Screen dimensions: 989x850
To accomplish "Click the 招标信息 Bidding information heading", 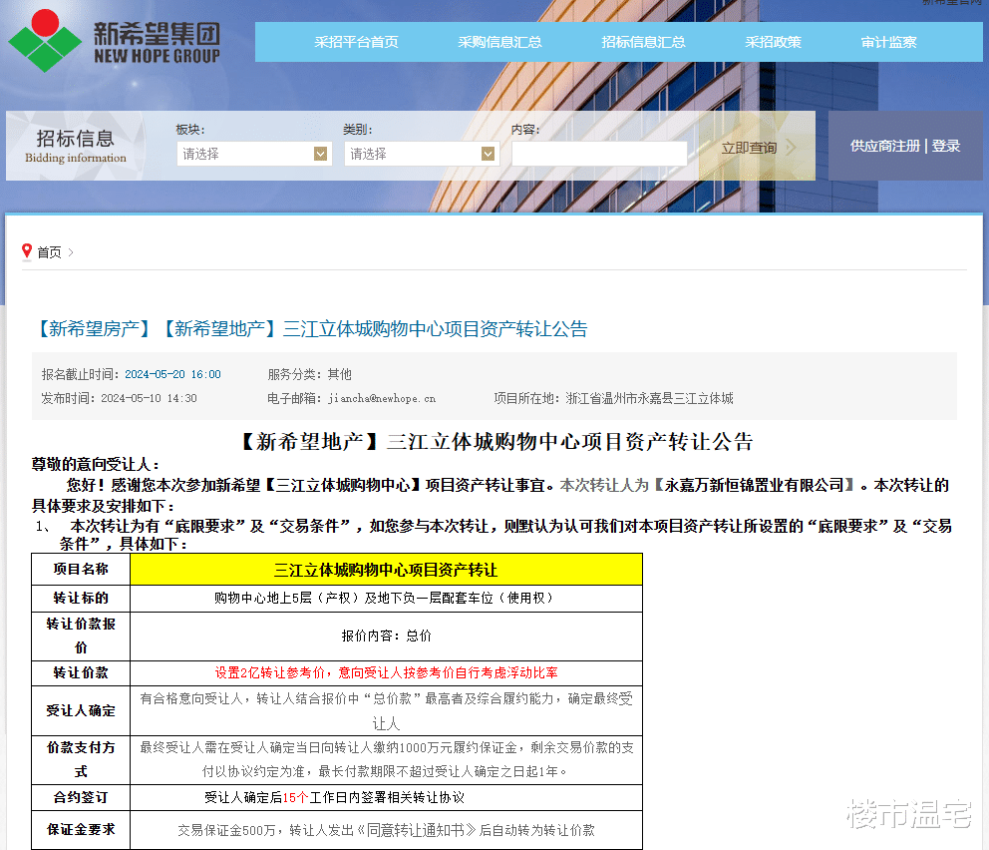I will point(75,146).
